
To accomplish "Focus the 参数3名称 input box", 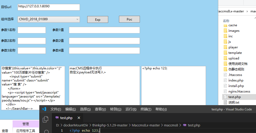I will click(x=32, y=51).
